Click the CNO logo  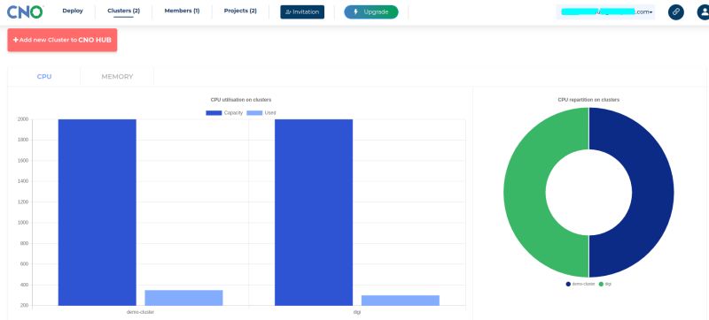pyautogui.click(x=25, y=12)
